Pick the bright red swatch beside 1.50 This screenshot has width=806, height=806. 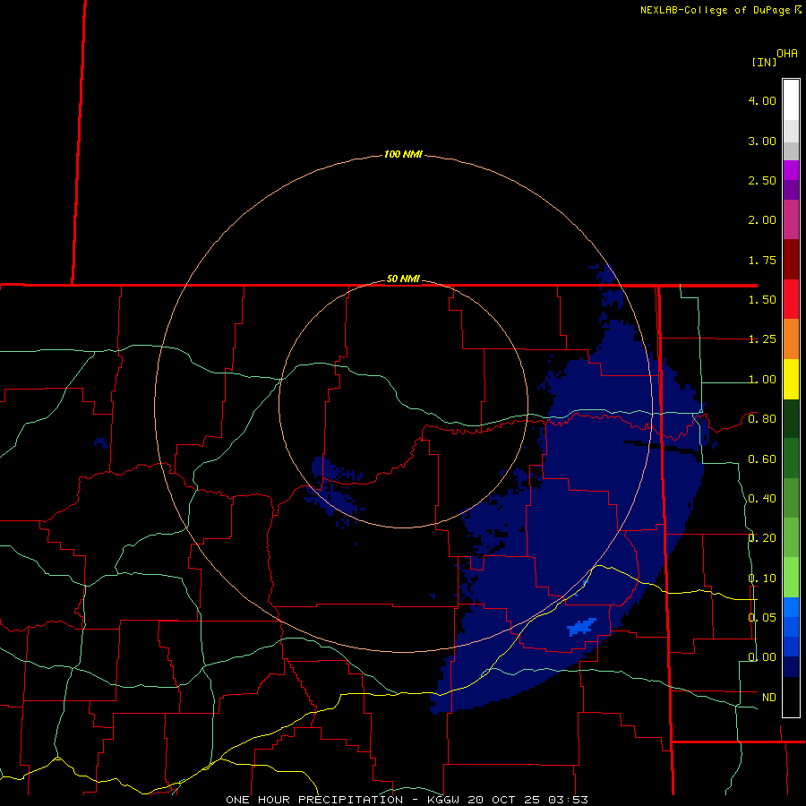[x=791, y=299]
